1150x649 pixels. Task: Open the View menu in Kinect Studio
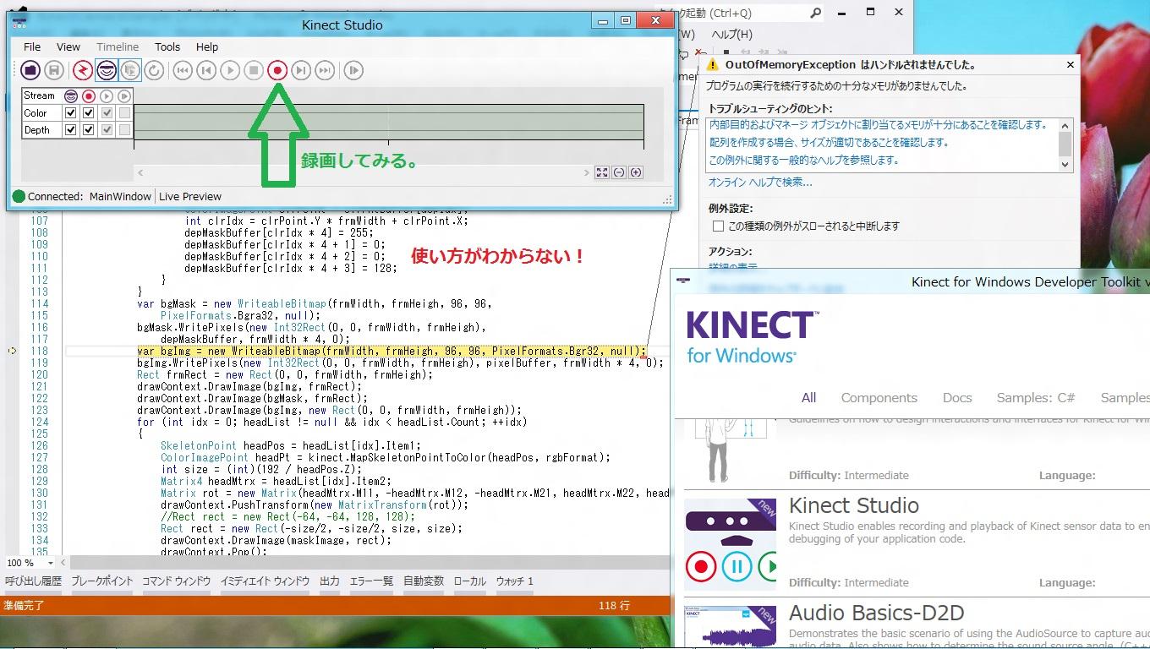coord(68,47)
